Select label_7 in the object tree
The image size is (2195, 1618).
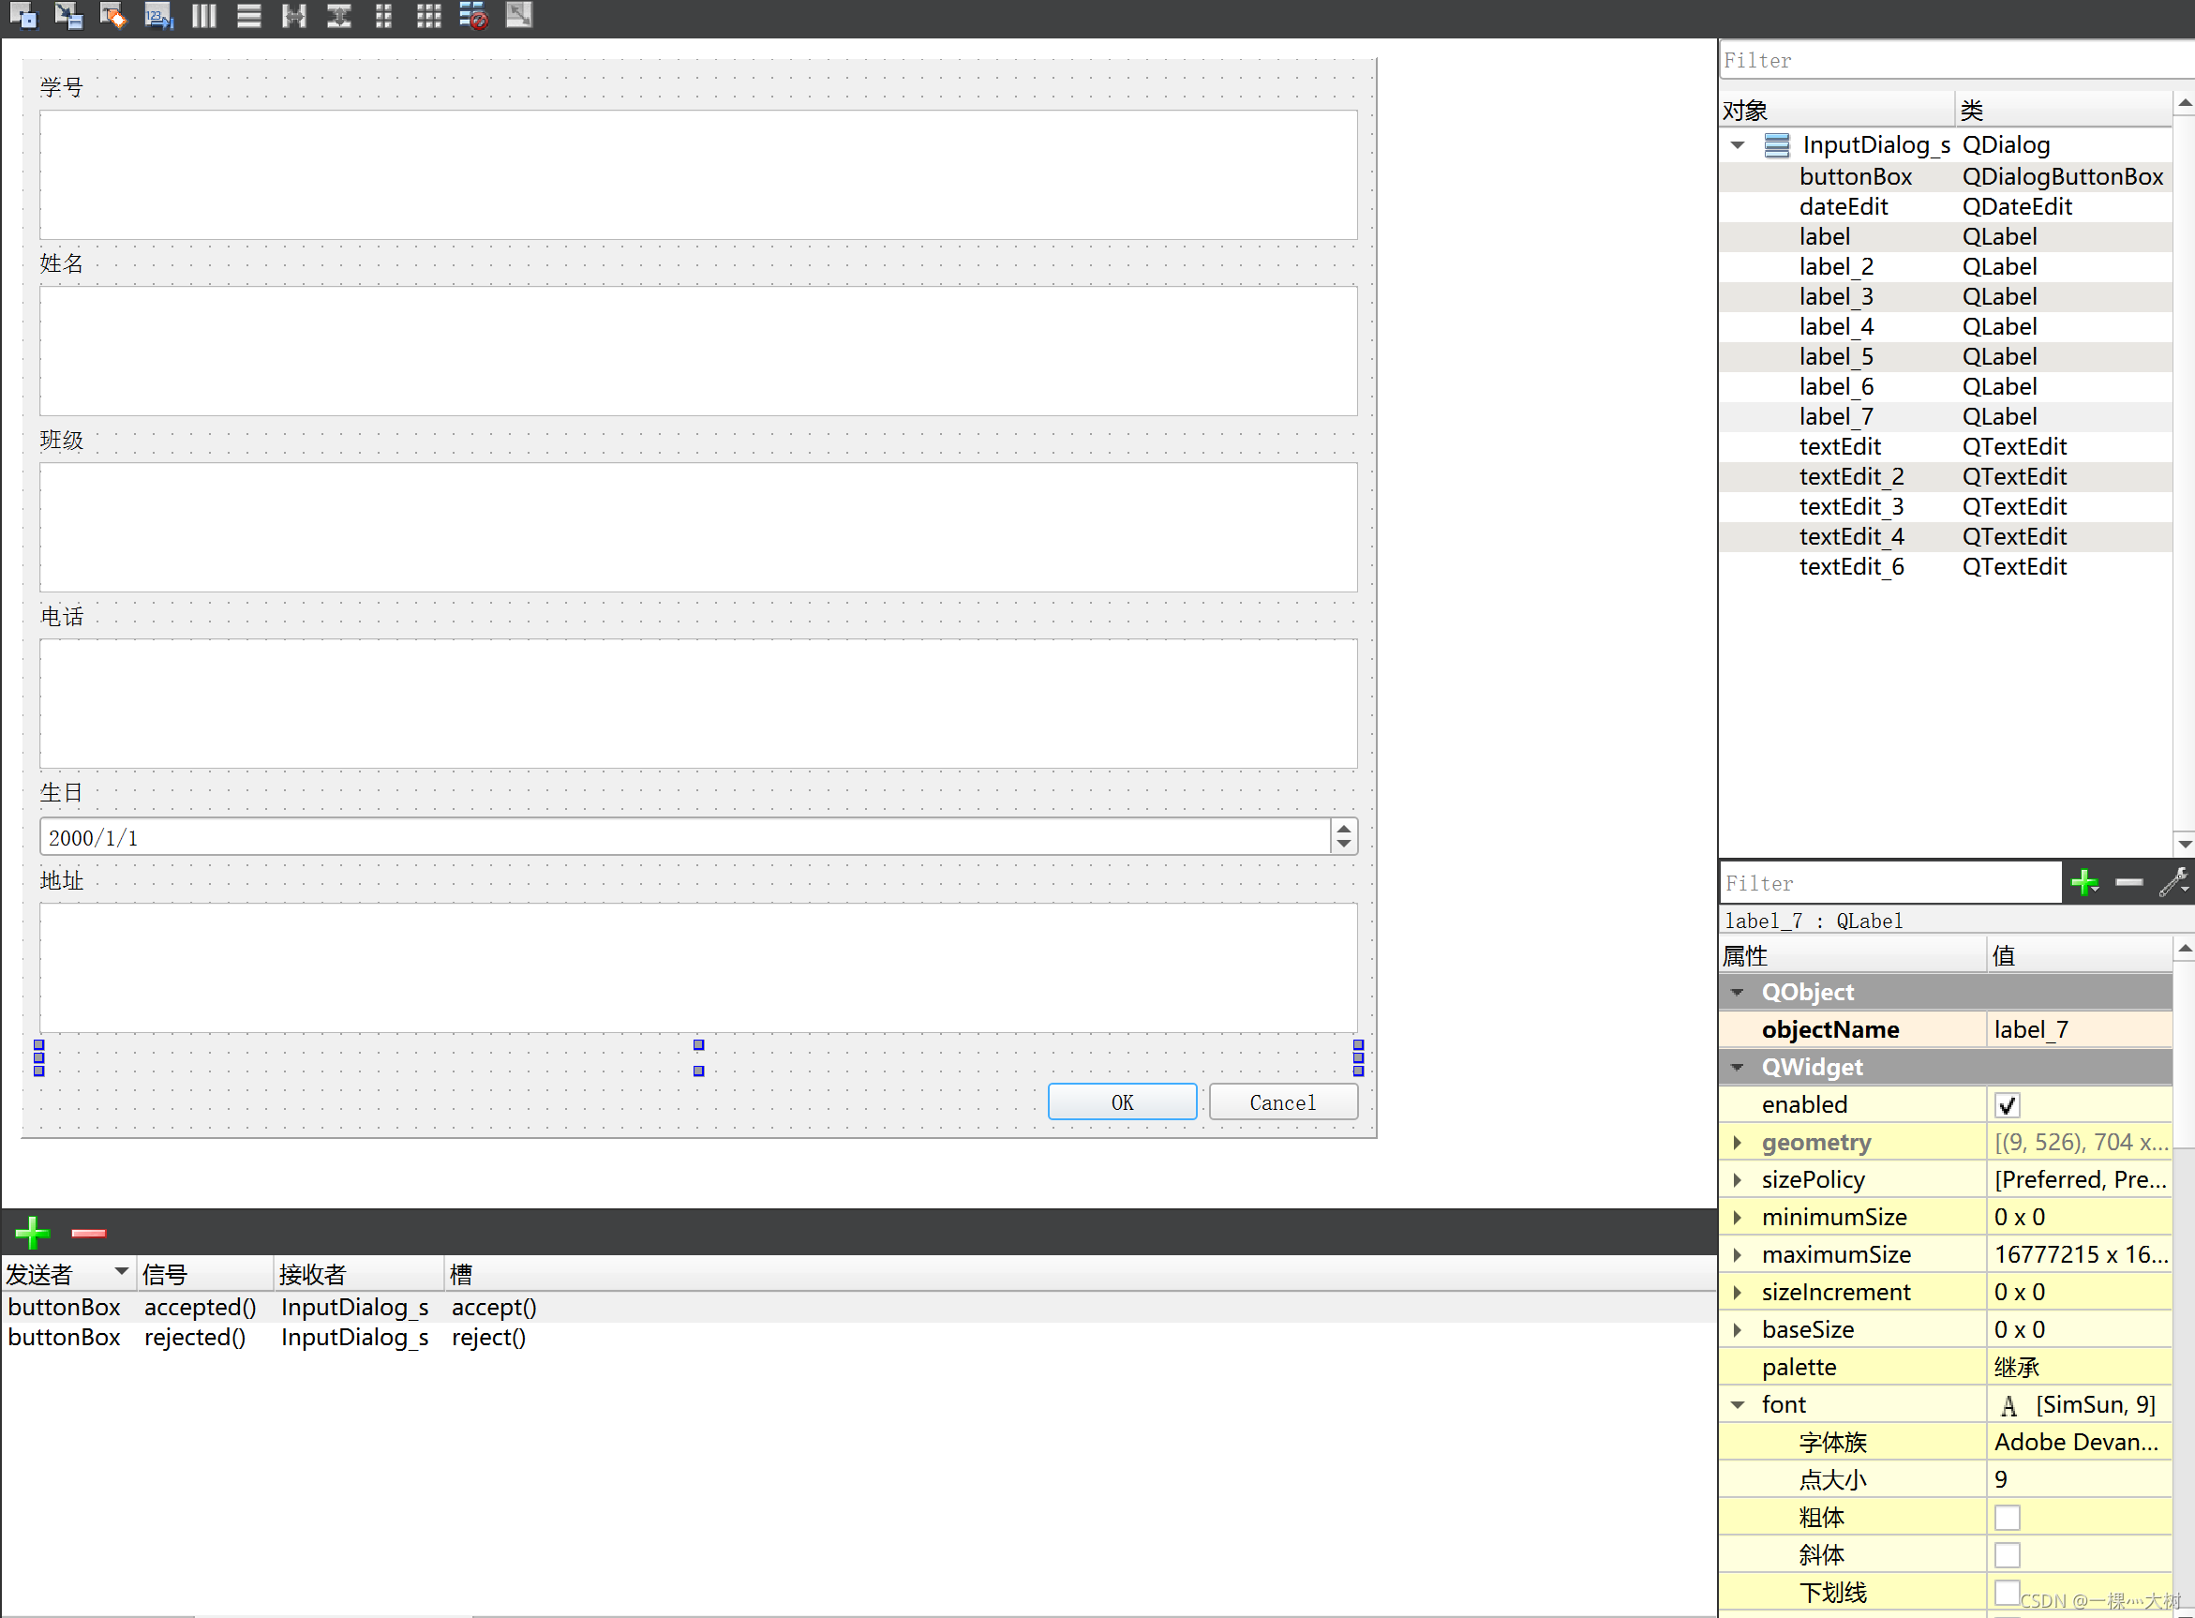[x=1946, y=416]
